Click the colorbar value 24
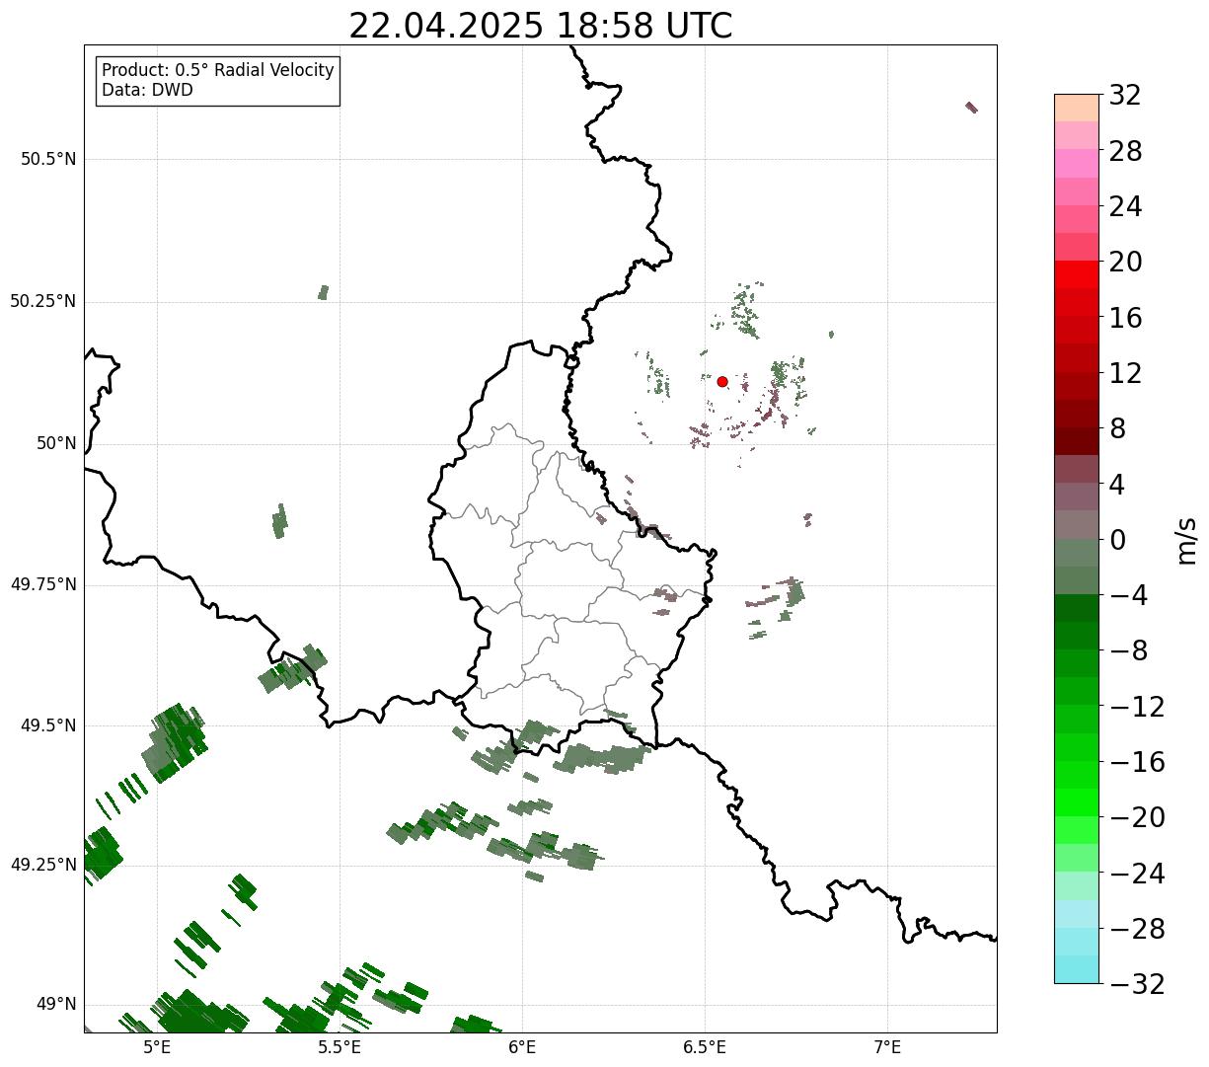Image resolution: width=1209 pixels, height=1067 pixels. (x=1125, y=206)
